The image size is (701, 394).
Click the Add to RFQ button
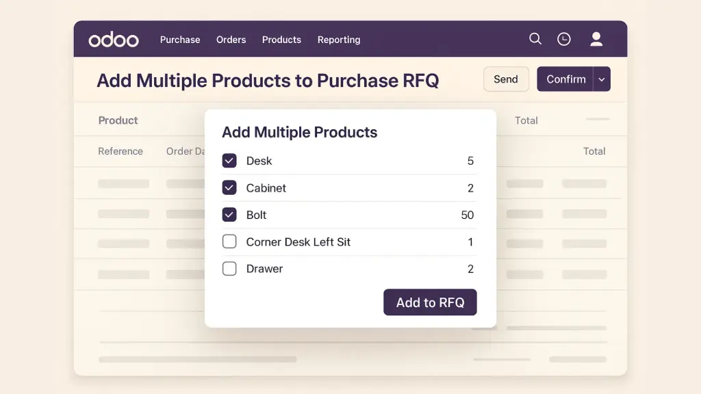430,302
